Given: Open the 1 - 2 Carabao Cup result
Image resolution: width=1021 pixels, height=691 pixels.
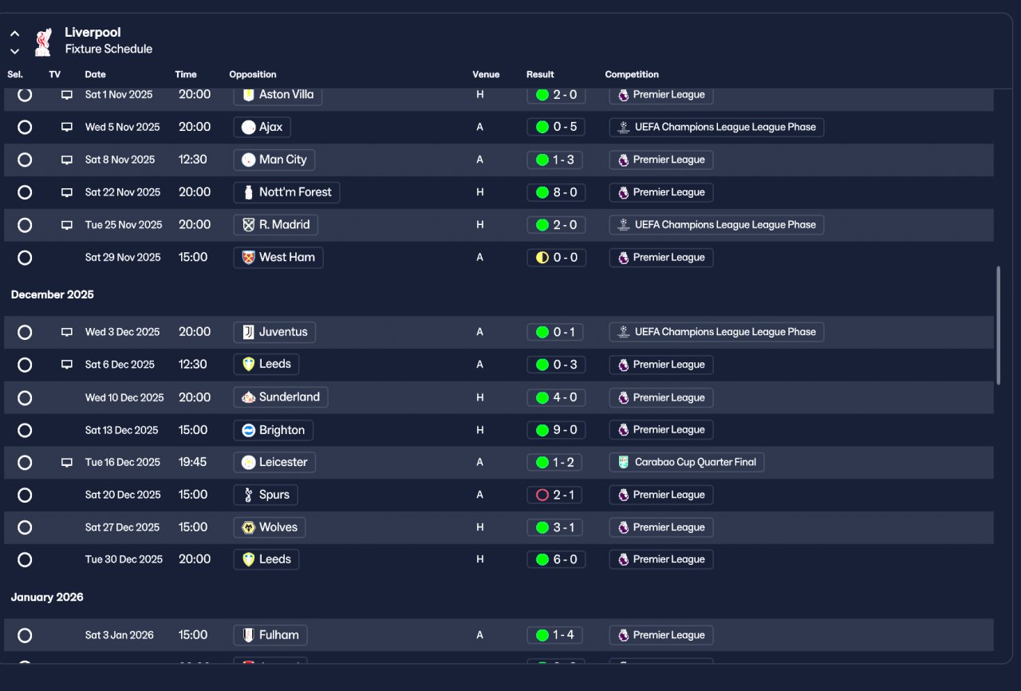Looking at the screenshot, I should point(556,462).
